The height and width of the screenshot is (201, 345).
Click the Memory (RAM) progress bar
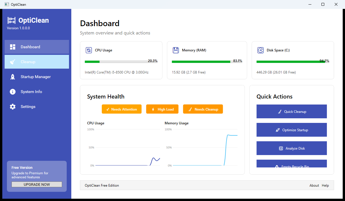tap(207, 62)
